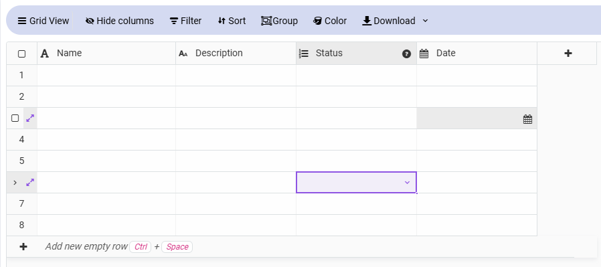Click Add new empty row link
The width and height of the screenshot is (601, 267).
86,246
